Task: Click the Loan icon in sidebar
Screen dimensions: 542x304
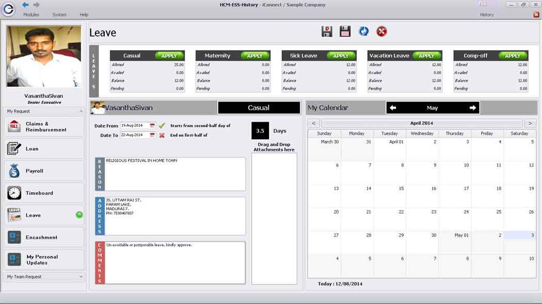Action: click(14, 148)
